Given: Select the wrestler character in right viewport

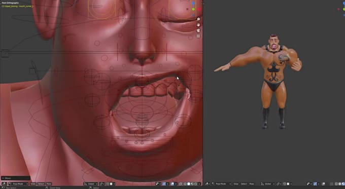Looking at the screenshot, I should [x=273, y=81].
